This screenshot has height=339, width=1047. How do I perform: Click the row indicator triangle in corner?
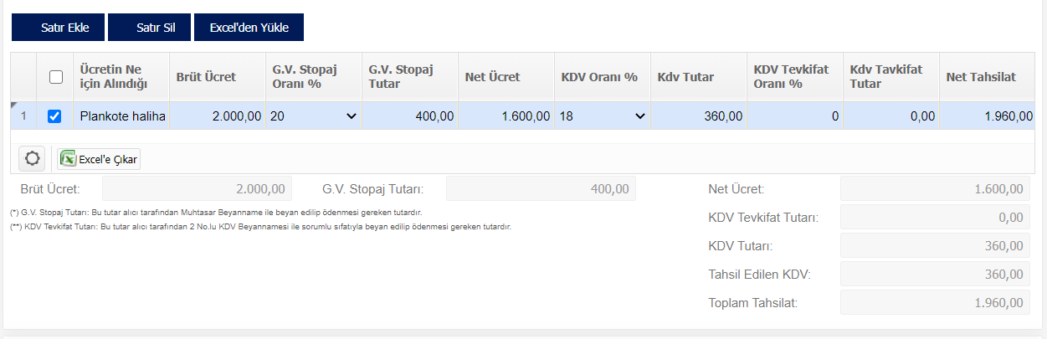(x=13, y=105)
